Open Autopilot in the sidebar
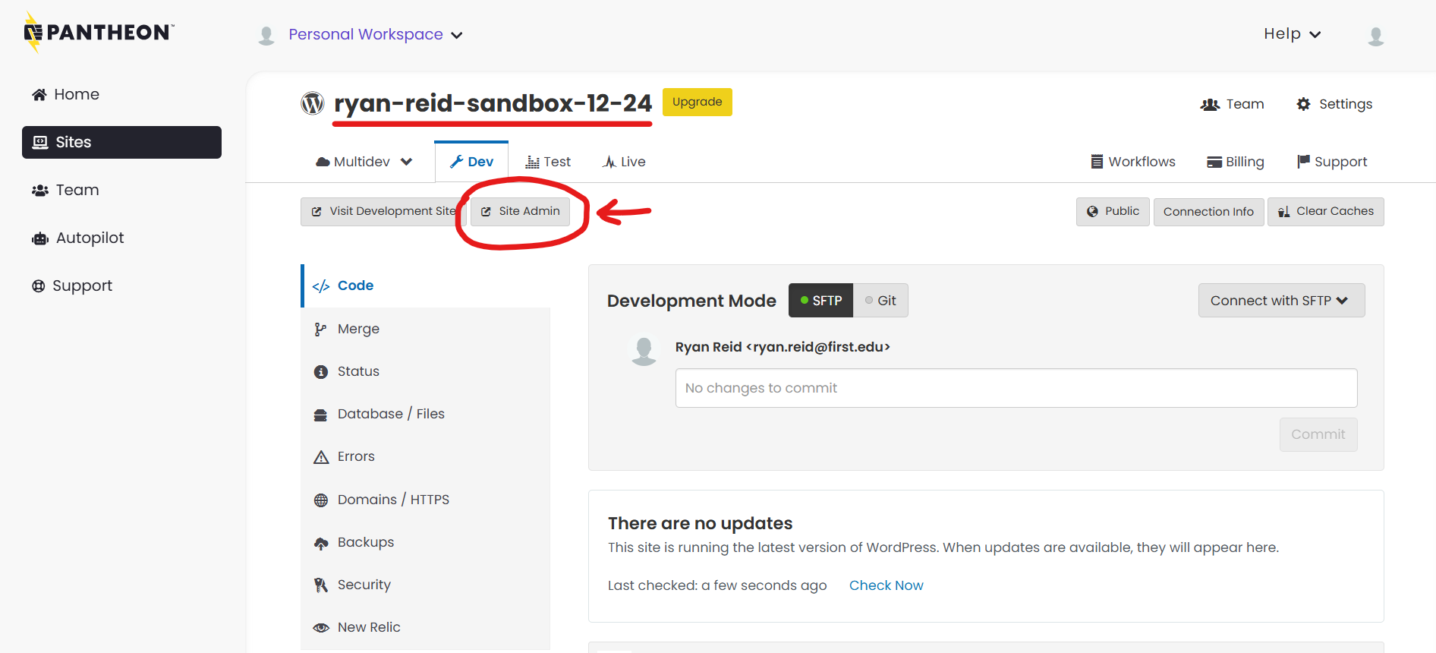1436x653 pixels. pos(77,238)
